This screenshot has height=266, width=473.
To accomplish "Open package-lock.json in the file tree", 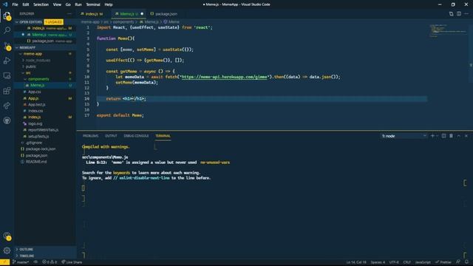I will [x=41, y=149].
